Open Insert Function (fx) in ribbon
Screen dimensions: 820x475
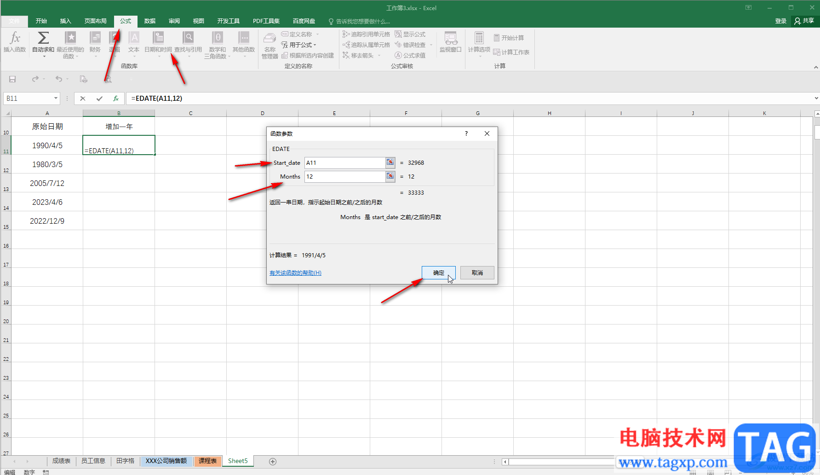[15, 42]
